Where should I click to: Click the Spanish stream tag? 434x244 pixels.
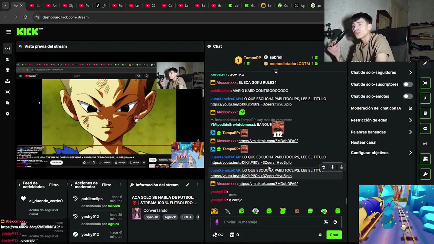[x=152, y=217]
